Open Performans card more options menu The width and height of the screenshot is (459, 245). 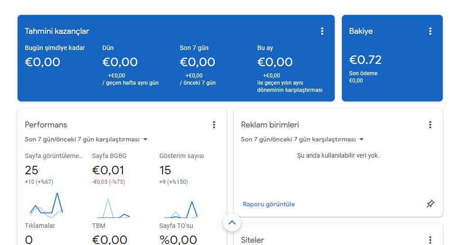[x=214, y=125]
